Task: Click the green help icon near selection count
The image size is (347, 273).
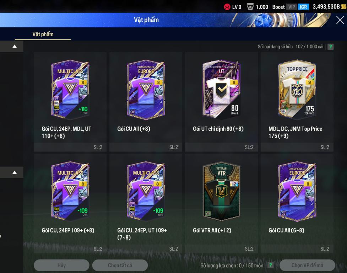Action: point(270,265)
